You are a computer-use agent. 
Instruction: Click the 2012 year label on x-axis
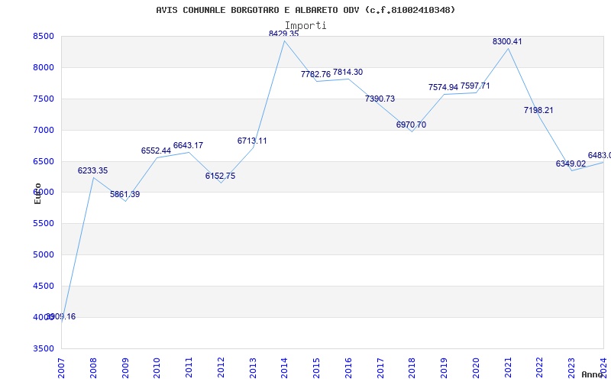tap(221, 368)
